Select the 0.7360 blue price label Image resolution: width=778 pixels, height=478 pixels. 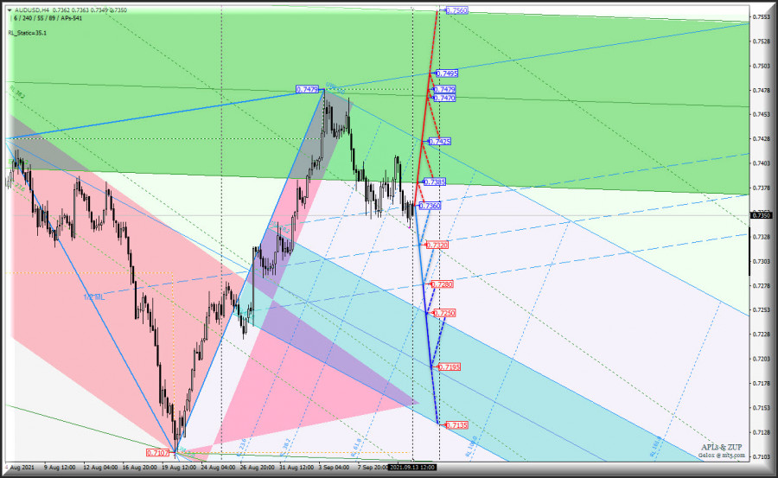[x=430, y=207]
